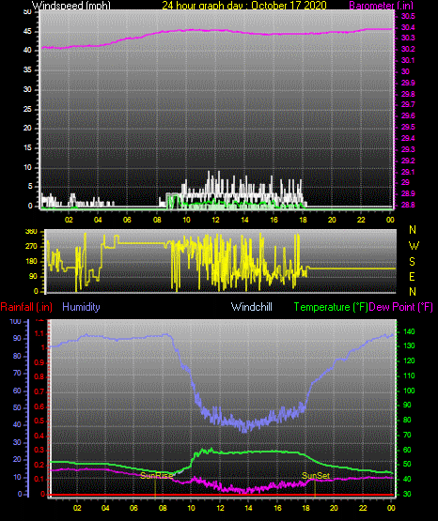Click the "15" windspeed scale value
The height and width of the screenshot is (521, 438).
pyautogui.click(x=27, y=148)
